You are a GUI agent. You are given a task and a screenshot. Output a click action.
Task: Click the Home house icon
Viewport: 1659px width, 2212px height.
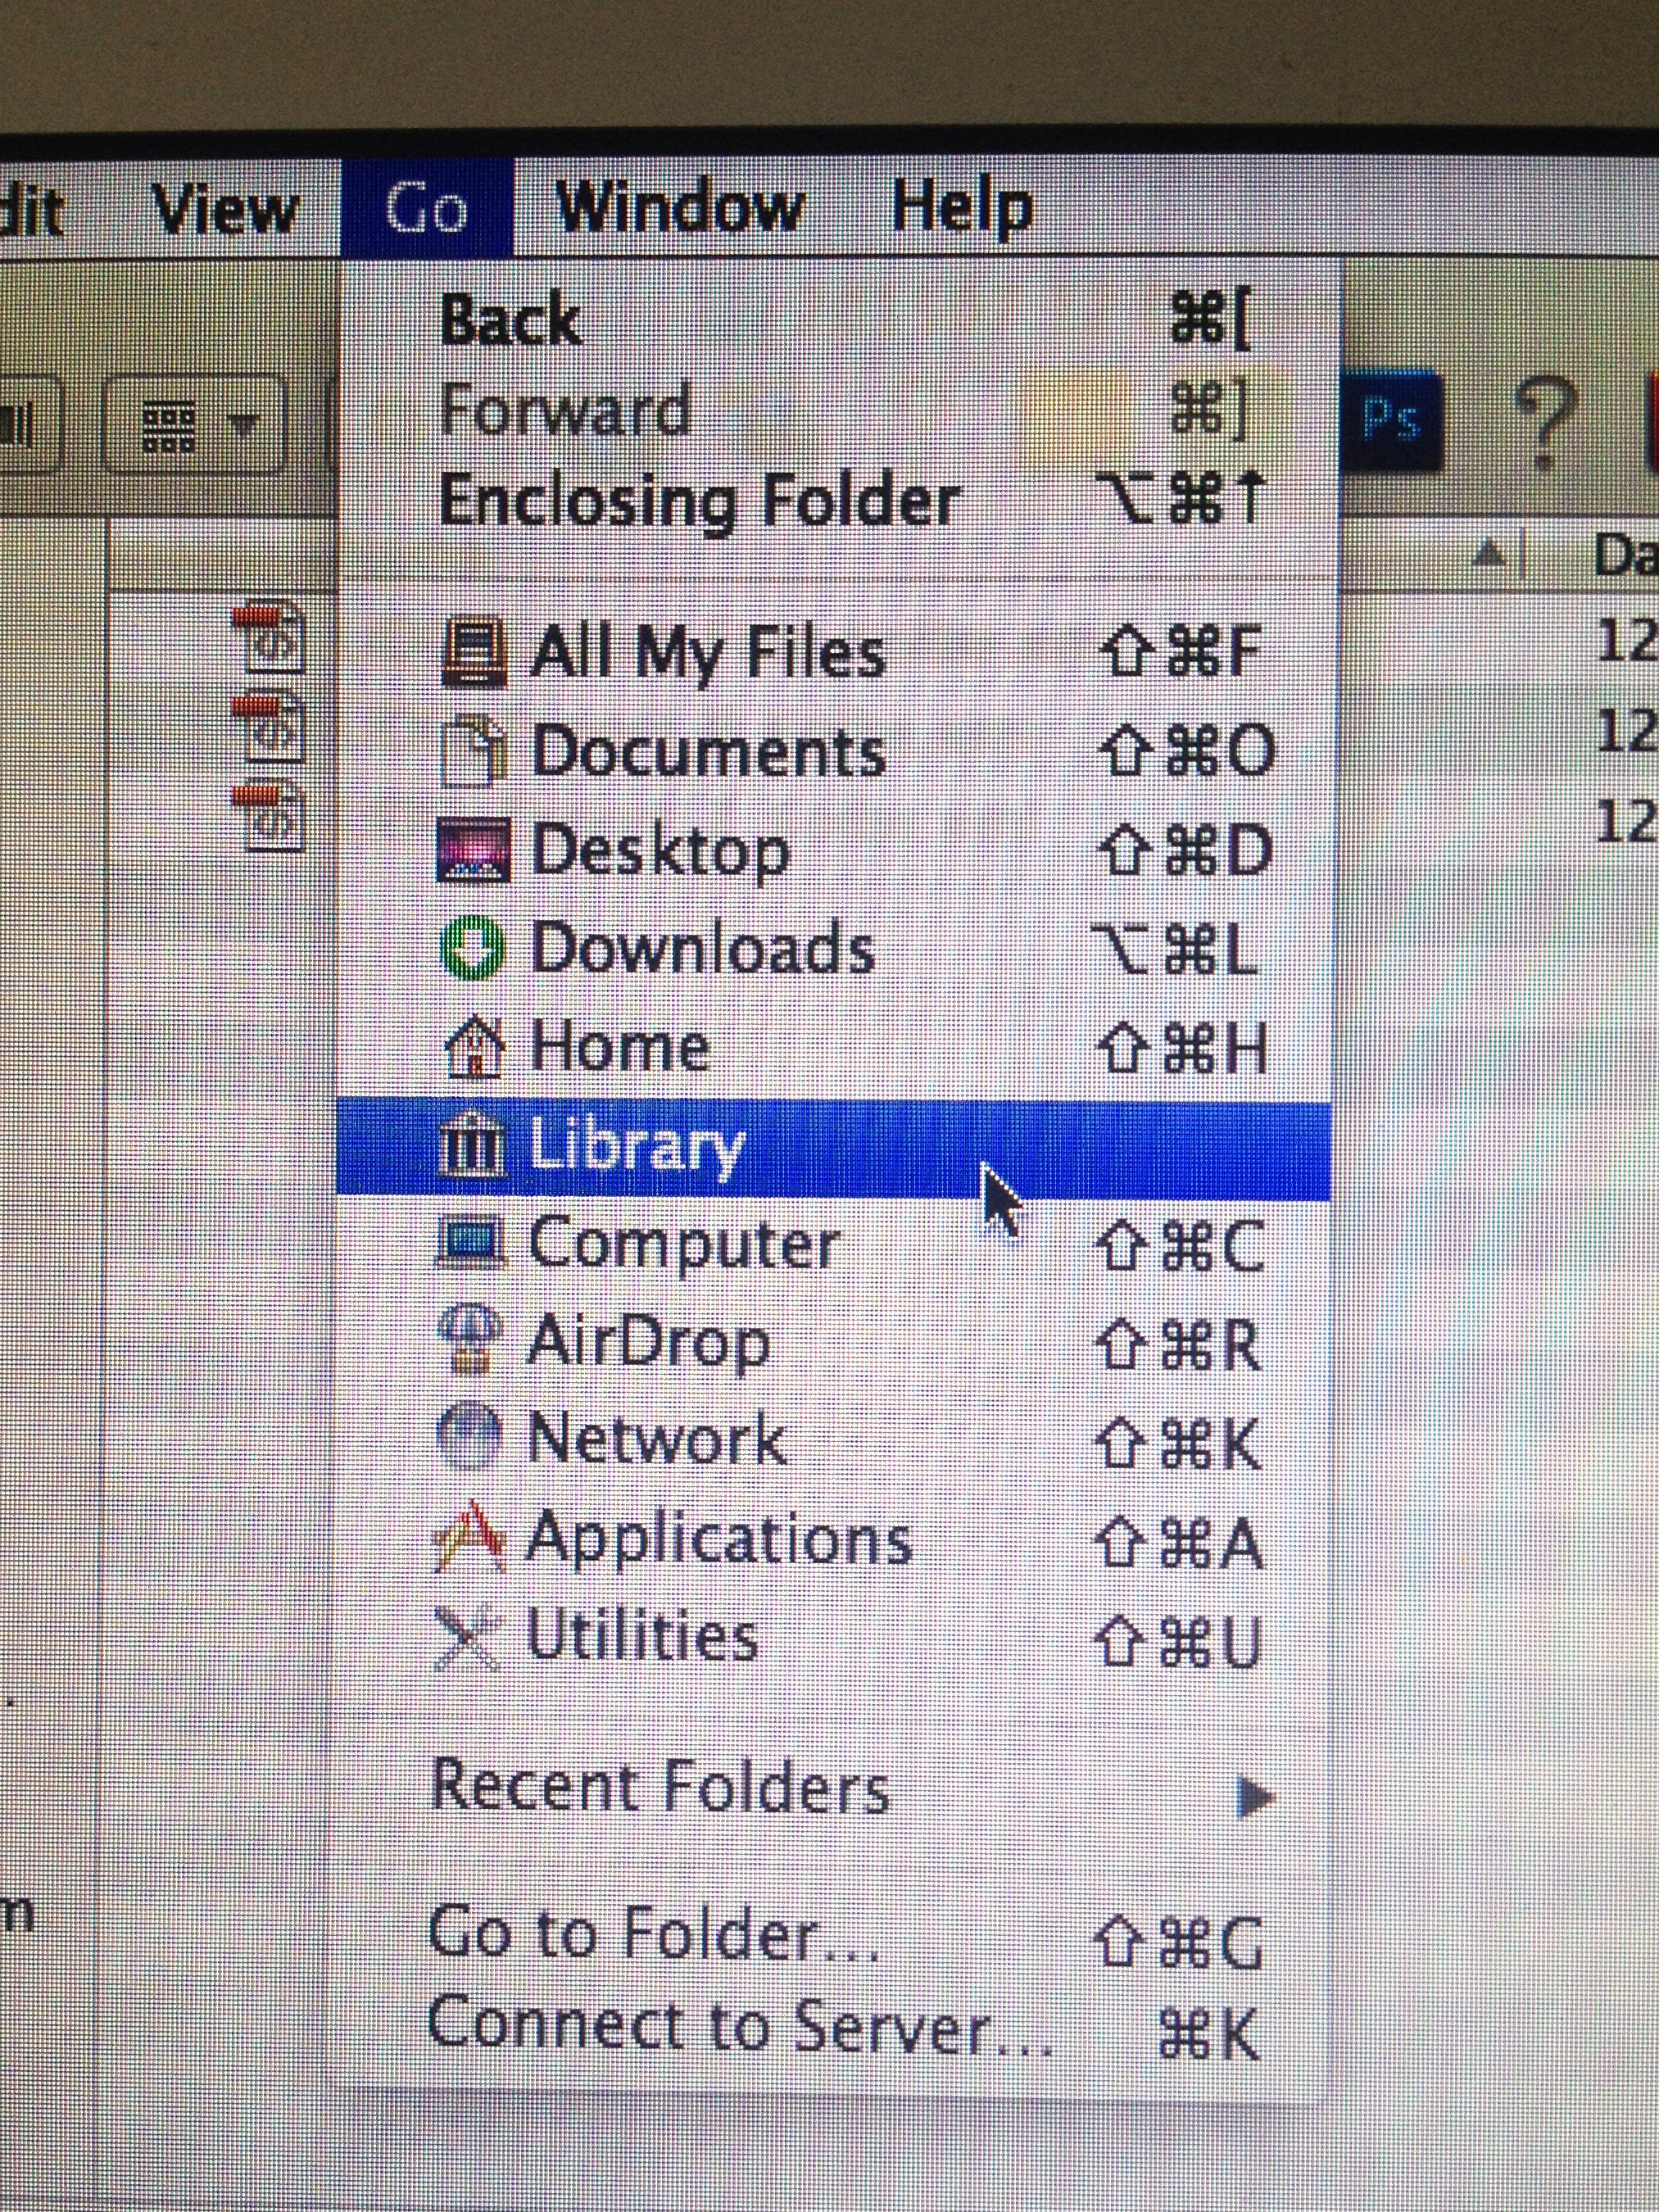(x=473, y=1046)
